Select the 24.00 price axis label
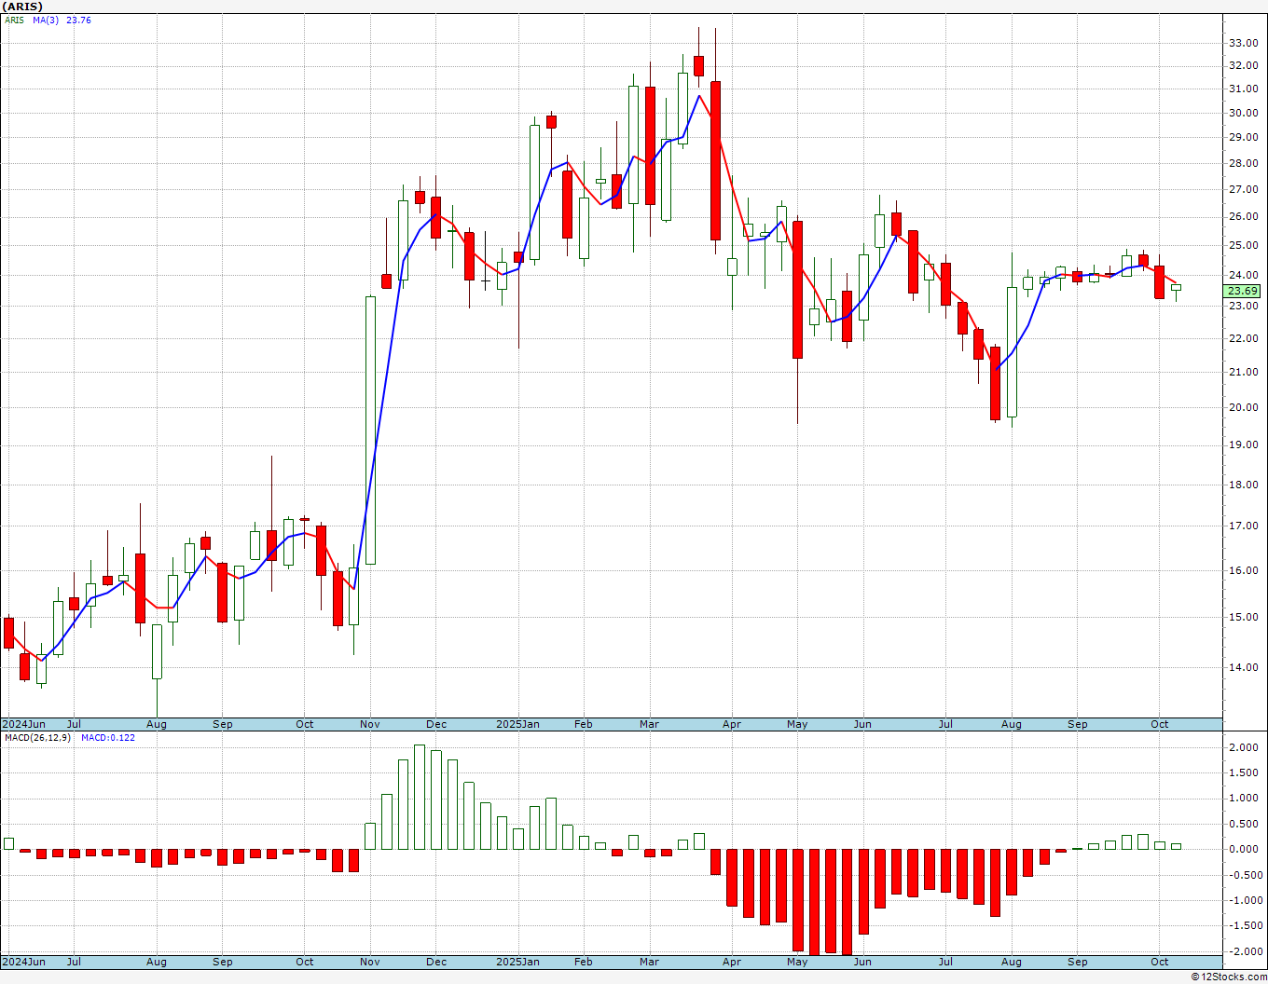1268x984 pixels. [x=1243, y=276]
